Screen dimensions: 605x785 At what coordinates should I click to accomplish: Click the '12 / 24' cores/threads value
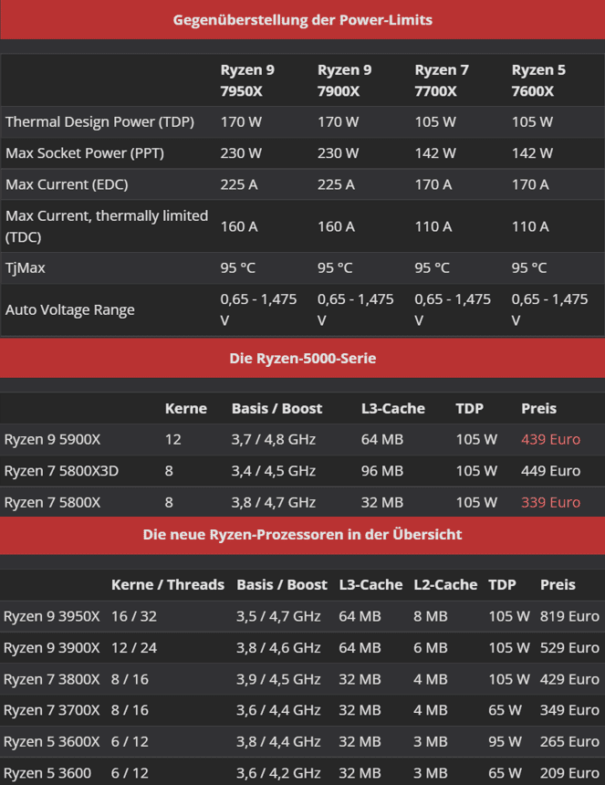tap(133, 648)
